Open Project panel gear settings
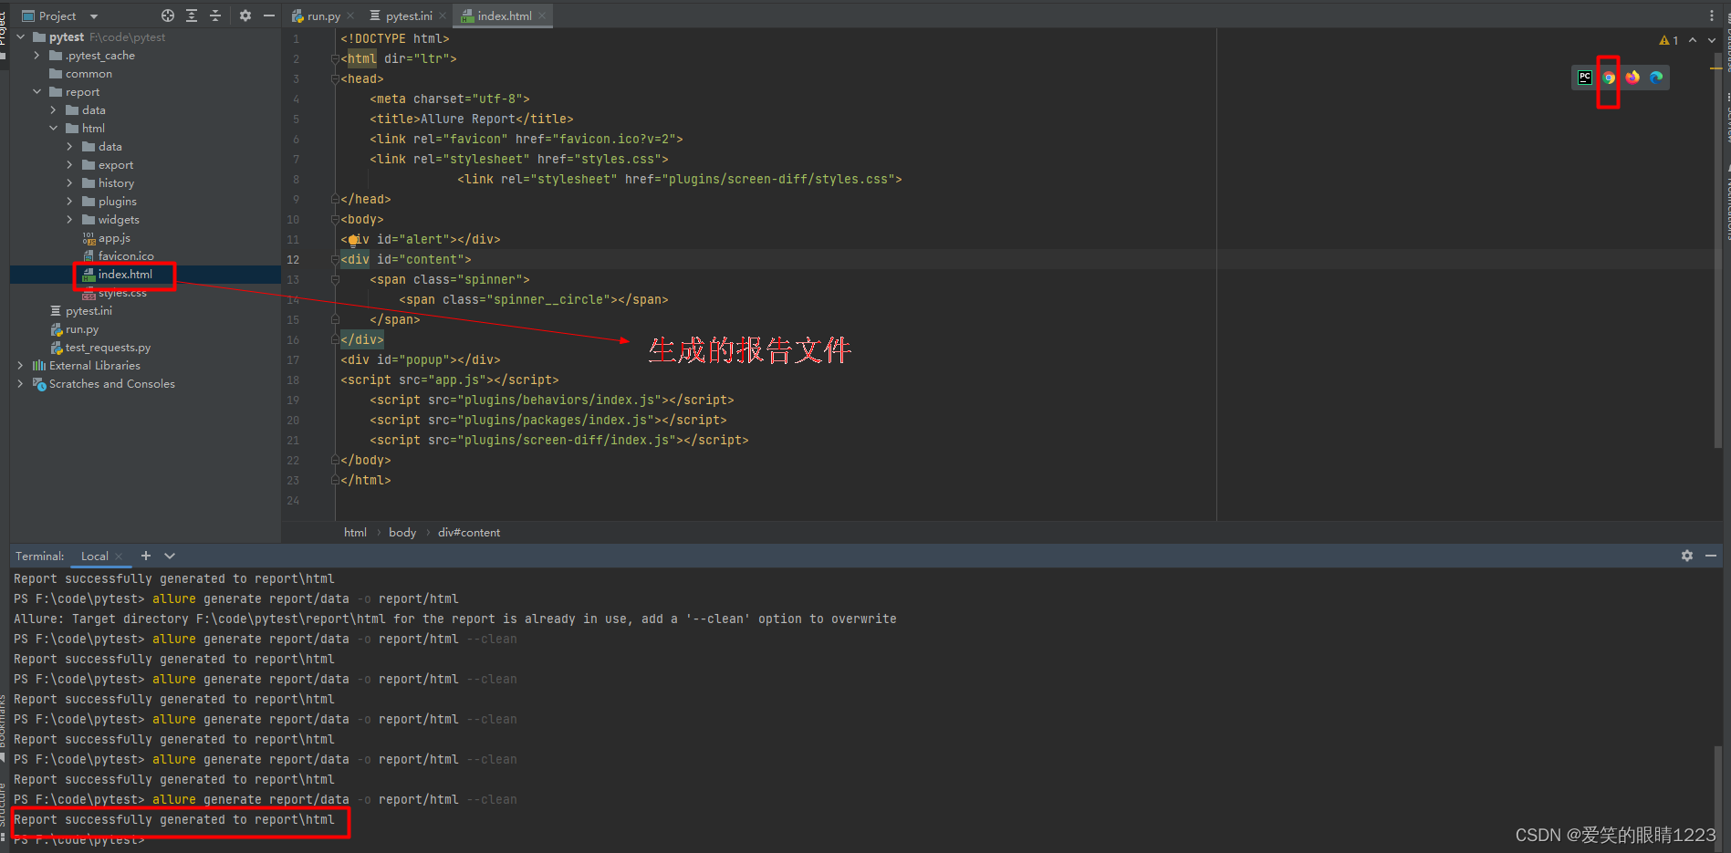 click(245, 16)
